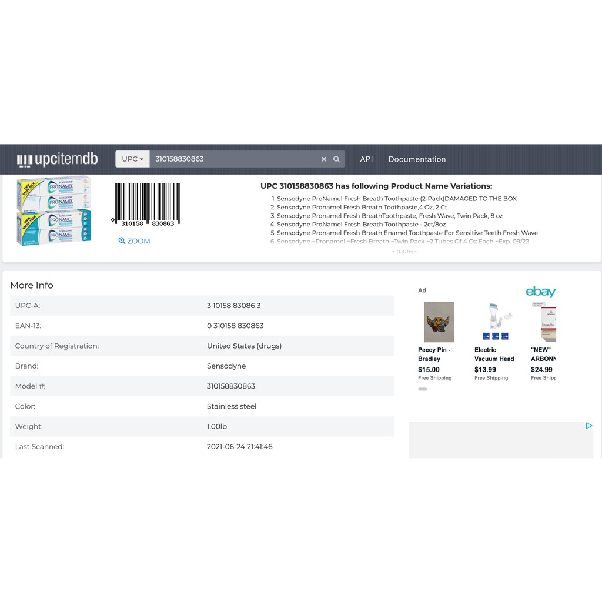602x602 pixels.
Task: Click the ad carousel scroll indicator
Action: (423, 389)
